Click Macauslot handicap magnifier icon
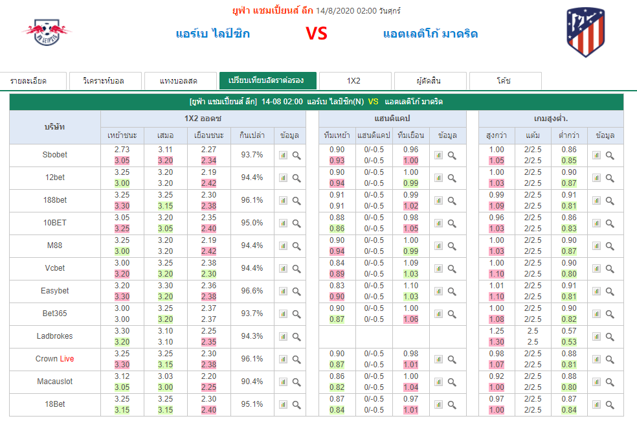The height and width of the screenshot is (423, 637). (x=452, y=382)
